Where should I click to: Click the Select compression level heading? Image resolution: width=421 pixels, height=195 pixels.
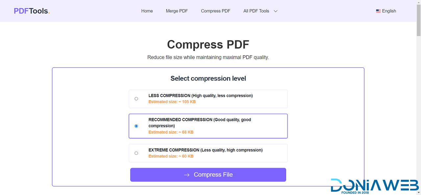click(x=208, y=78)
